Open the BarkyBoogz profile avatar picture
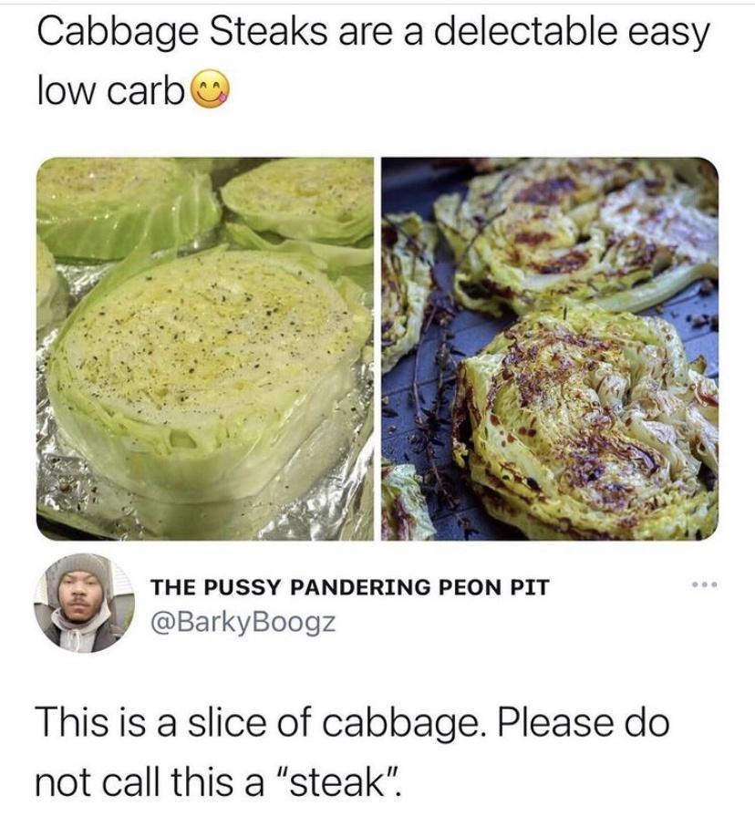The image size is (755, 816). 84,603
